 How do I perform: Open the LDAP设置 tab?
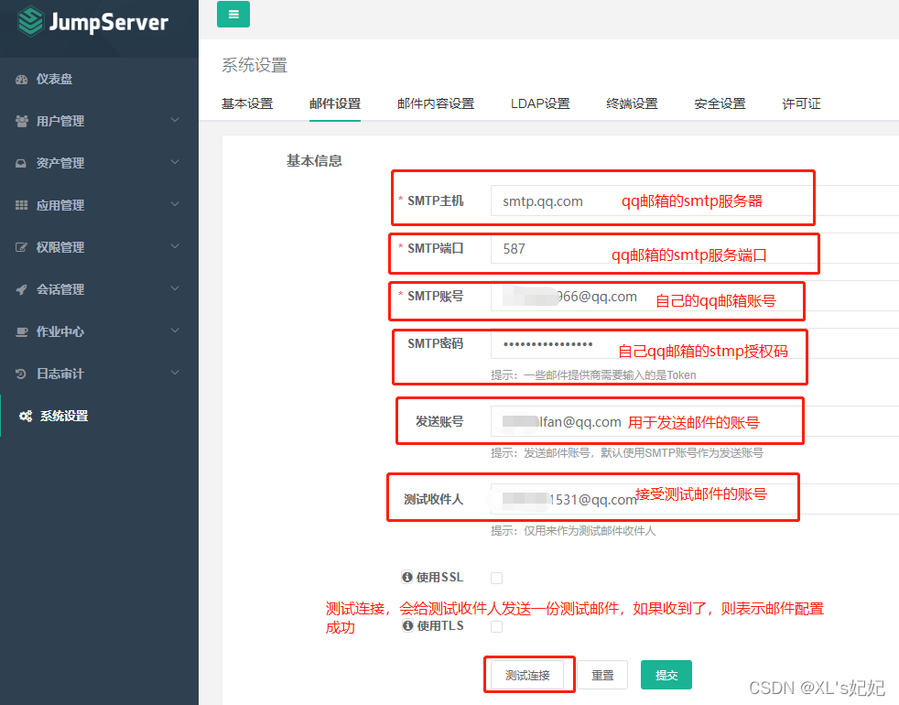click(540, 103)
